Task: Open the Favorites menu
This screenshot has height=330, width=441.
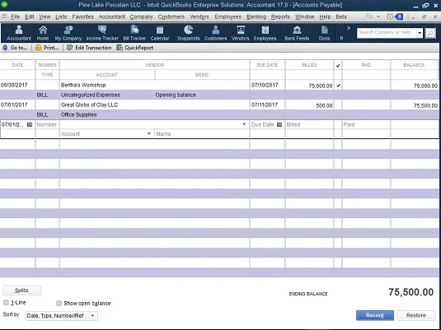Action: point(82,16)
